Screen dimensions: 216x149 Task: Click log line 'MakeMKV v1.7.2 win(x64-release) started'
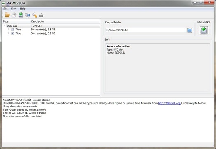26,100
